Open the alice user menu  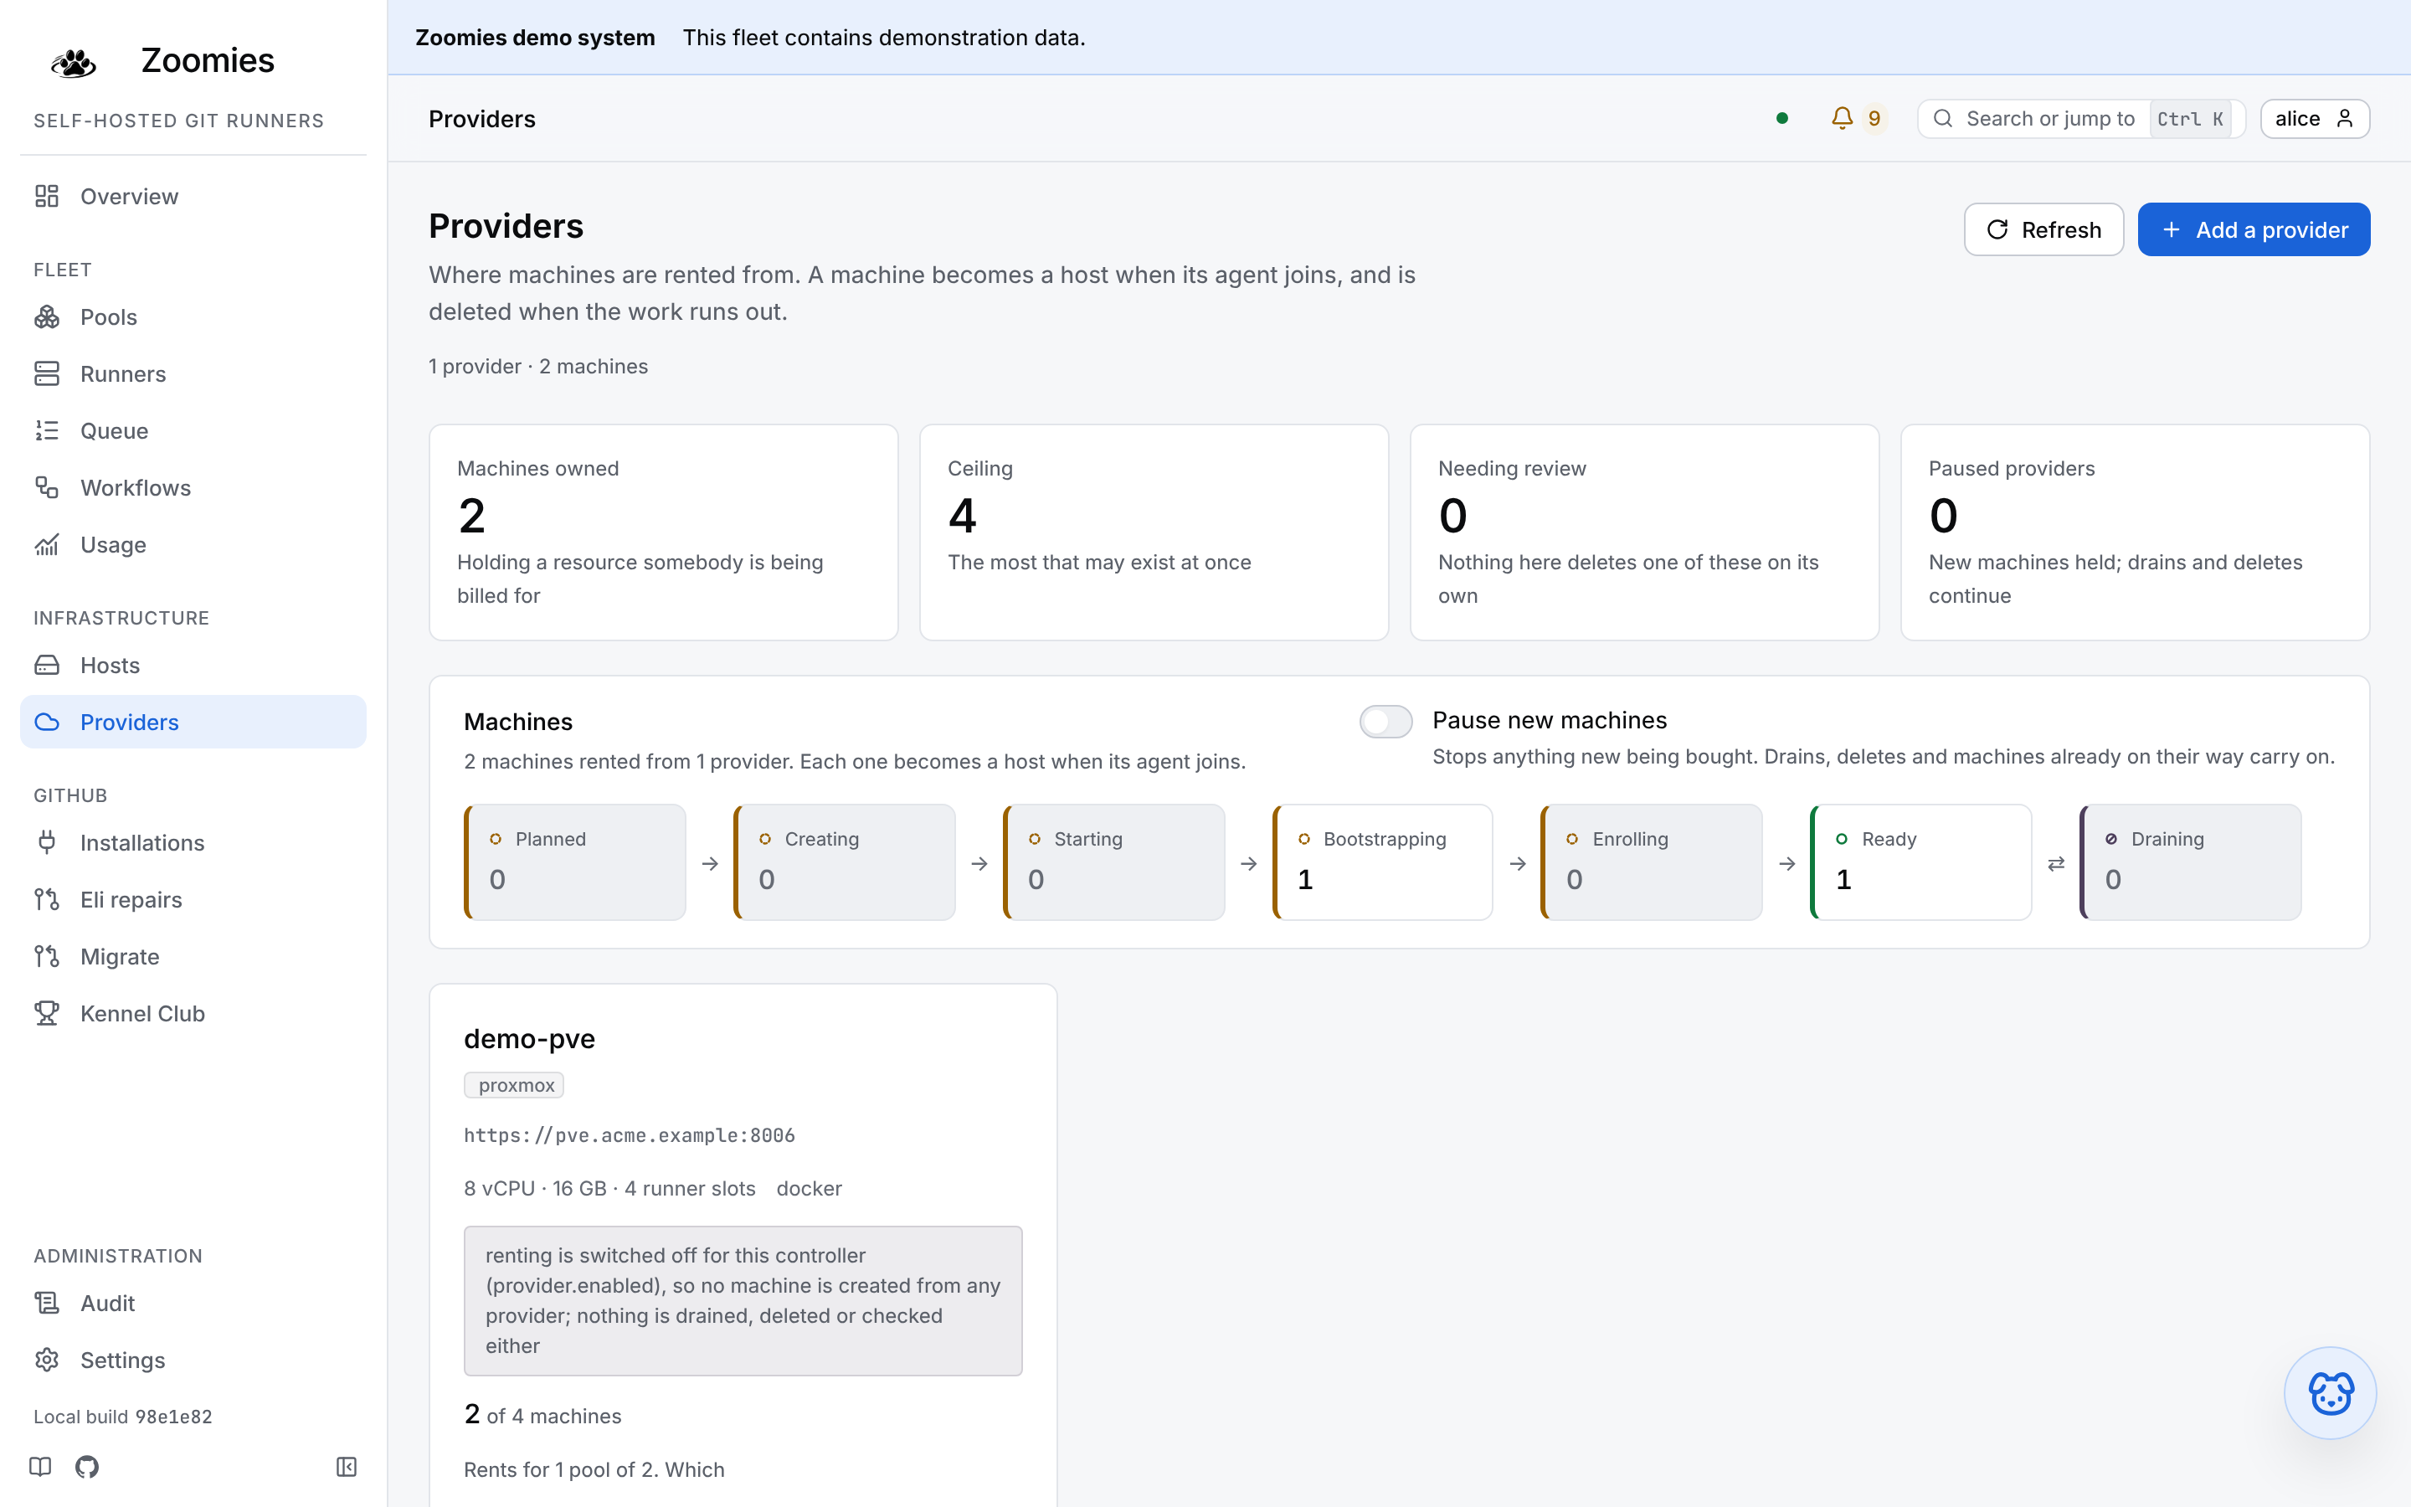tap(2315, 119)
